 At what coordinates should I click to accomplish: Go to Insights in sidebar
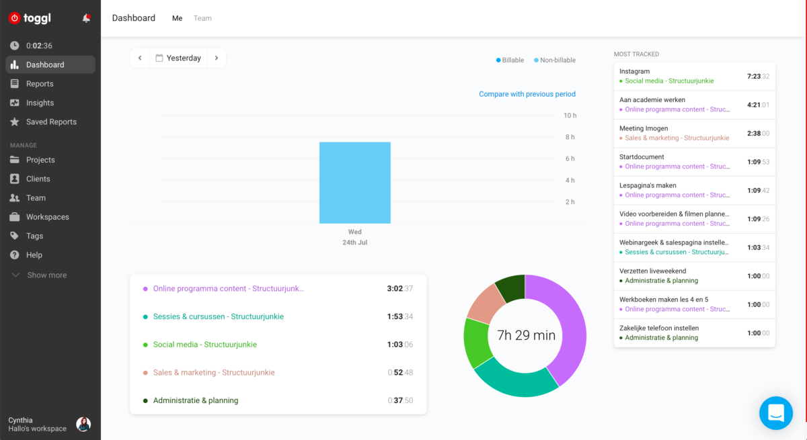(40, 103)
